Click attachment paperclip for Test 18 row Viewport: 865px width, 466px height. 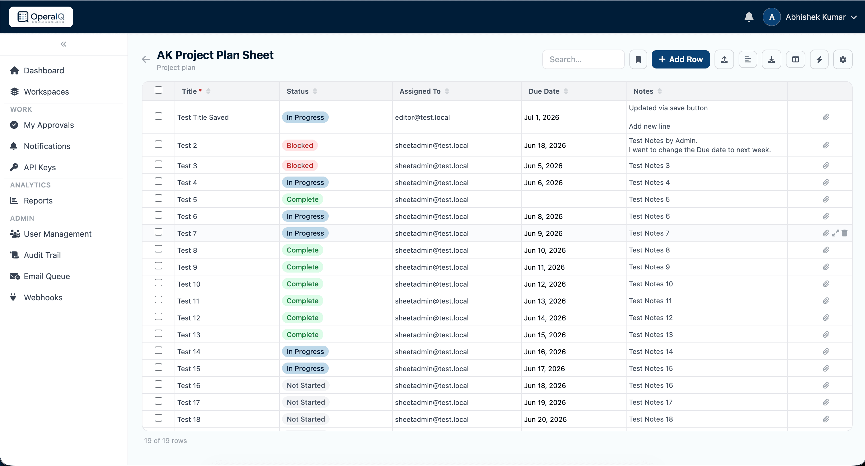826,419
